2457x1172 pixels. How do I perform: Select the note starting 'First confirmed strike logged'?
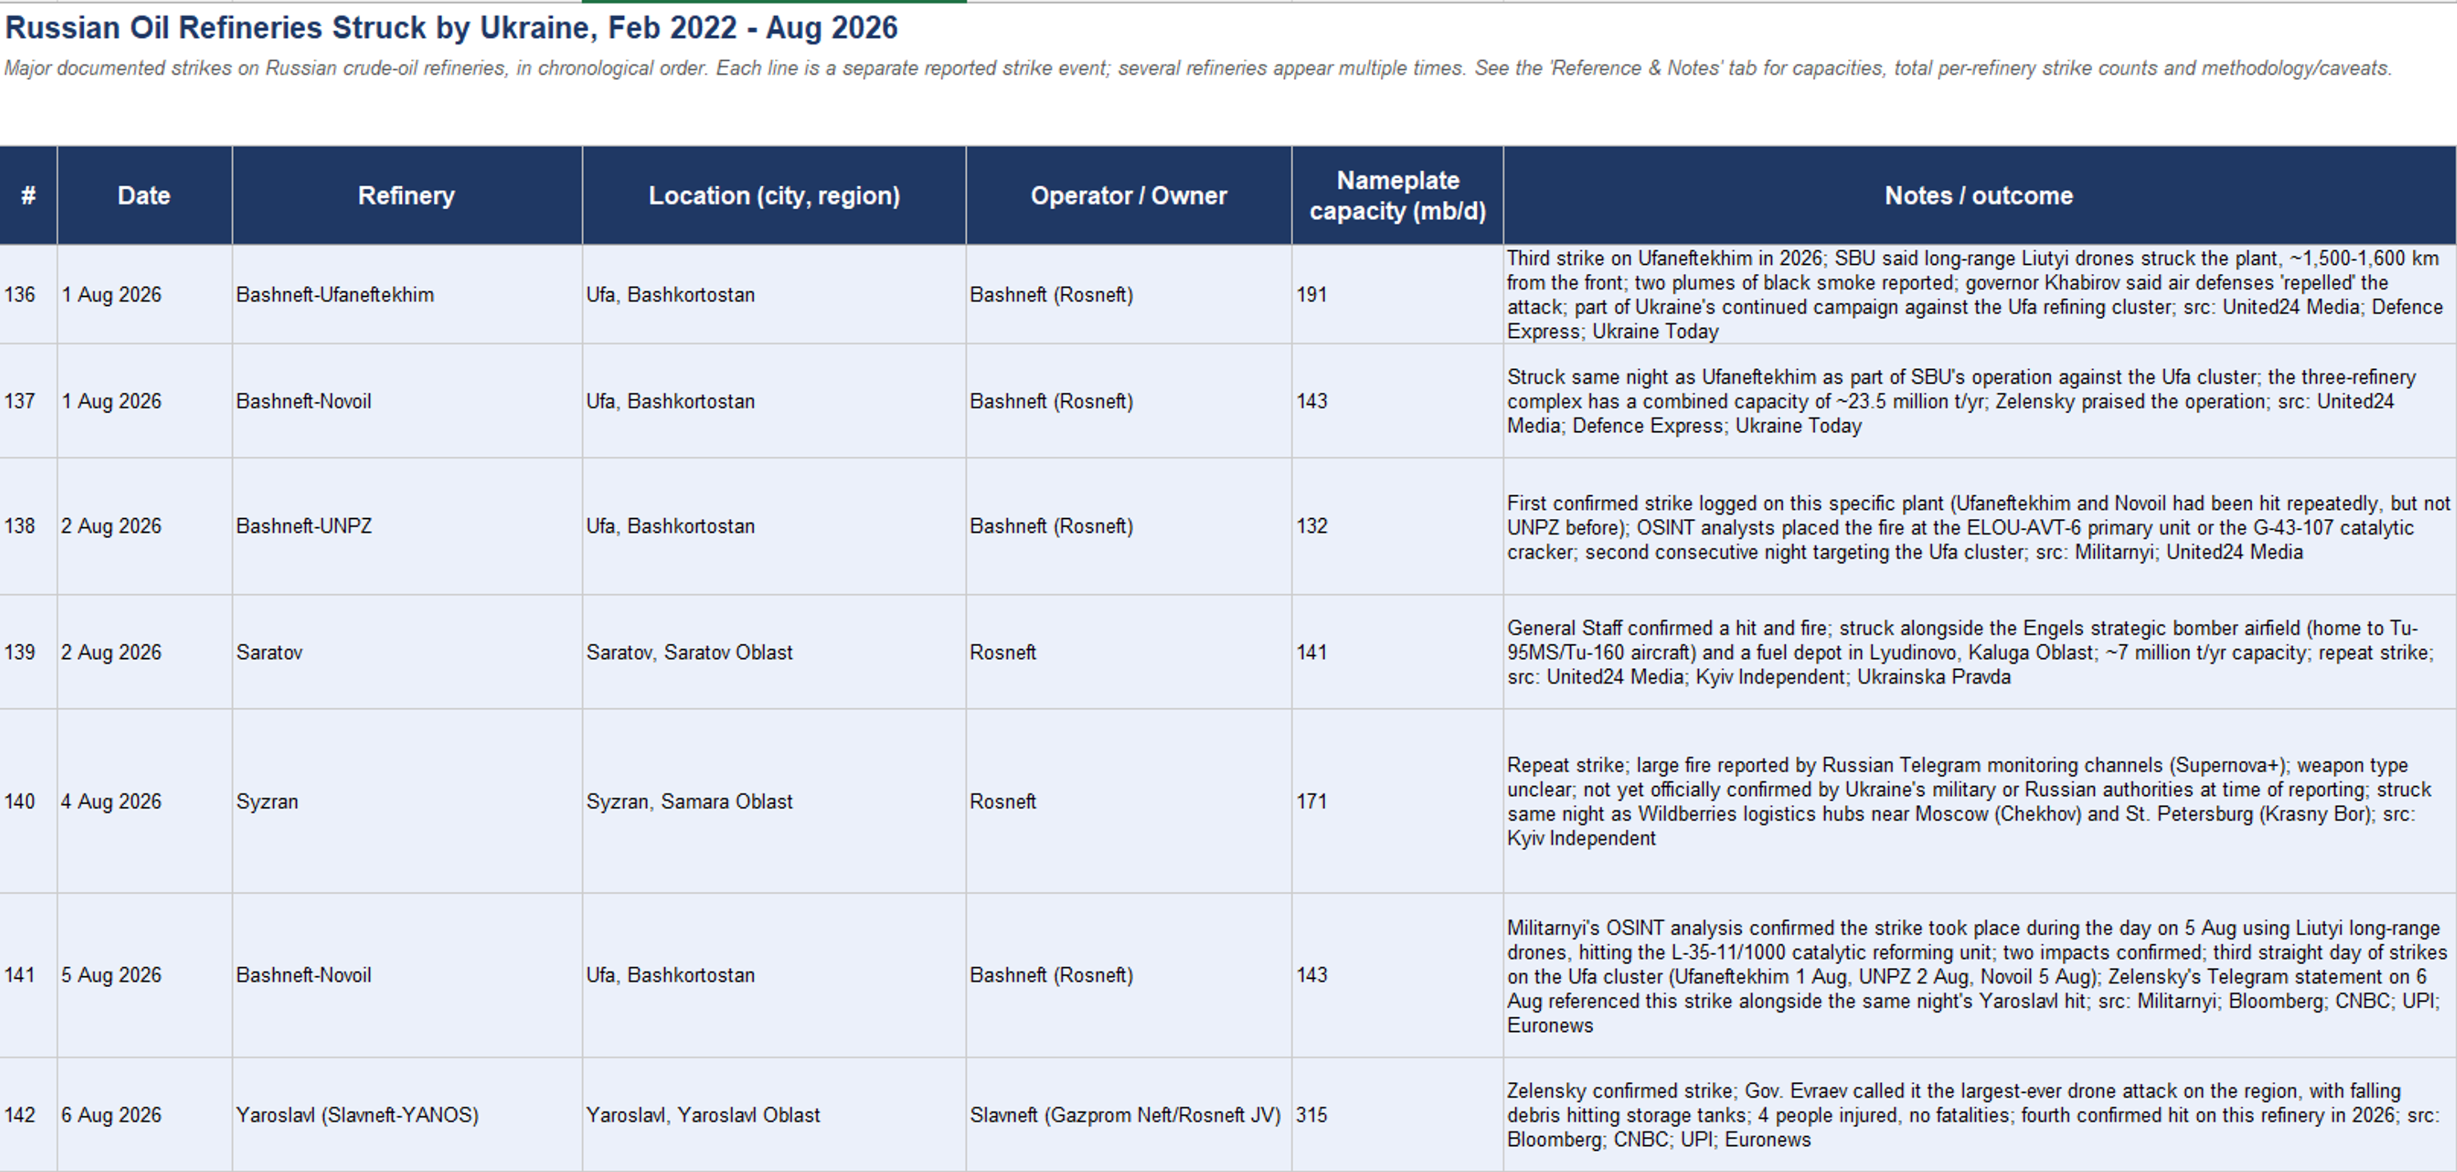click(x=1978, y=527)
